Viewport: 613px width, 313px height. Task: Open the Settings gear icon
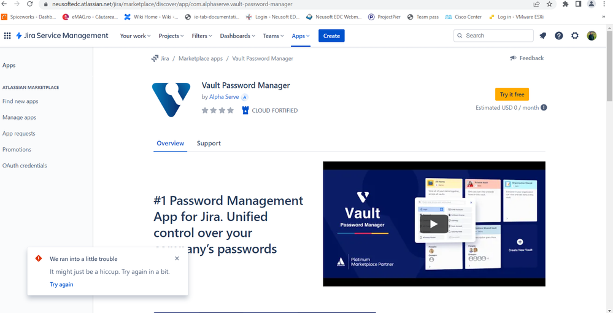point(575,36)
